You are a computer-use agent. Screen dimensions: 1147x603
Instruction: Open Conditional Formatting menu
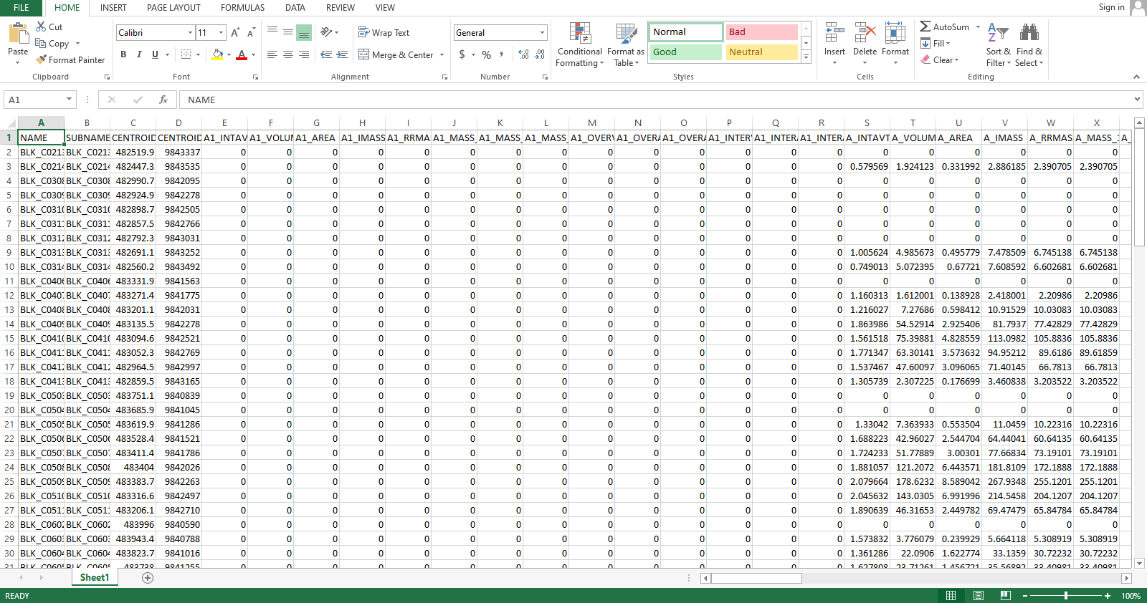(x=579, y=44)
